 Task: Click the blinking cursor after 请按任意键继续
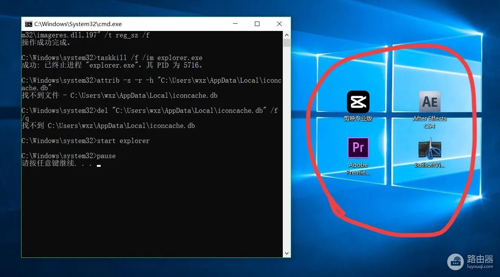tap(99, 165)
